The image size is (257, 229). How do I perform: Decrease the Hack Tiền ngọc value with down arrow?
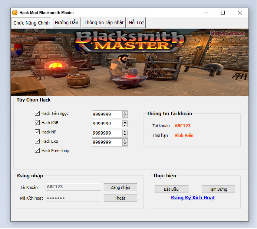click(125, 116)
